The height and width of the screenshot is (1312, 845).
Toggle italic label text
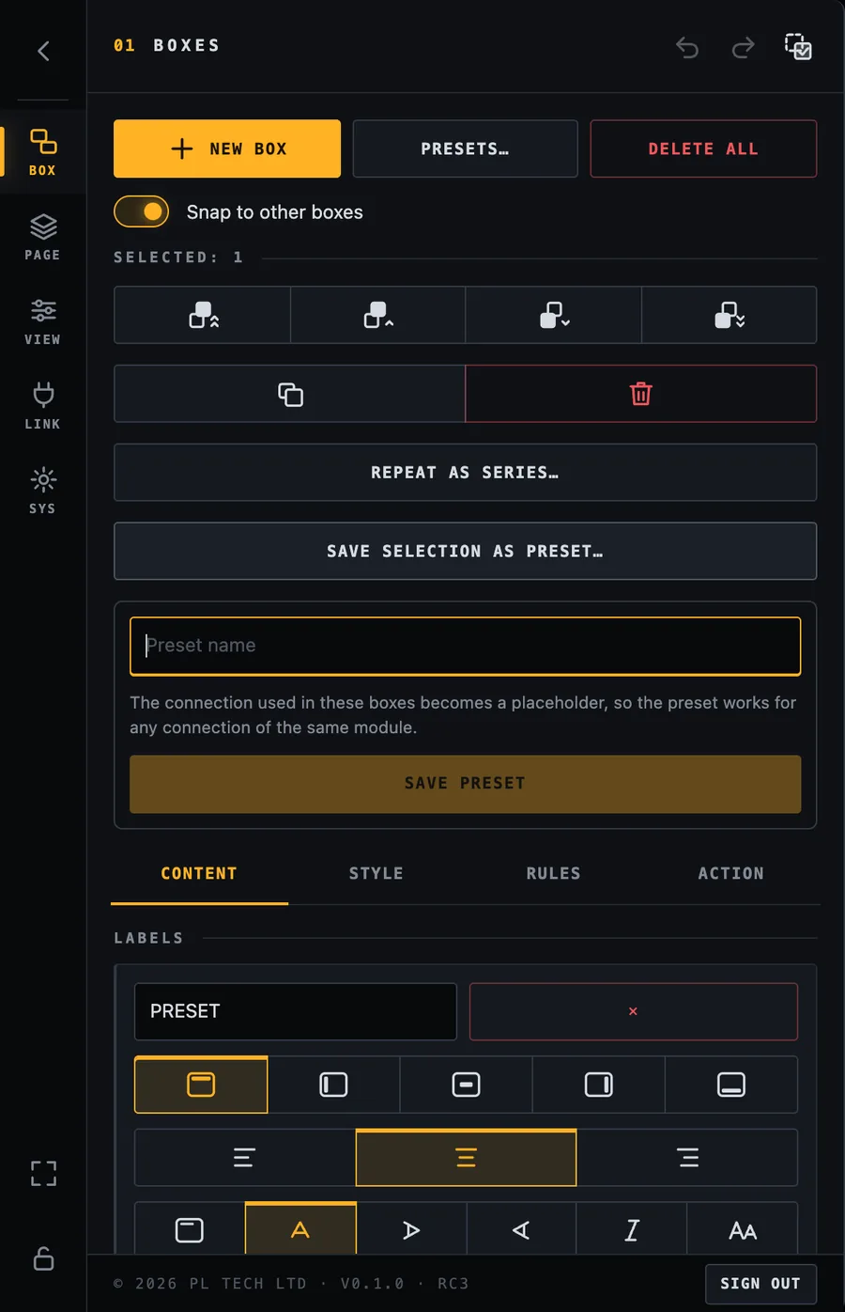(x=632, y=1229)
